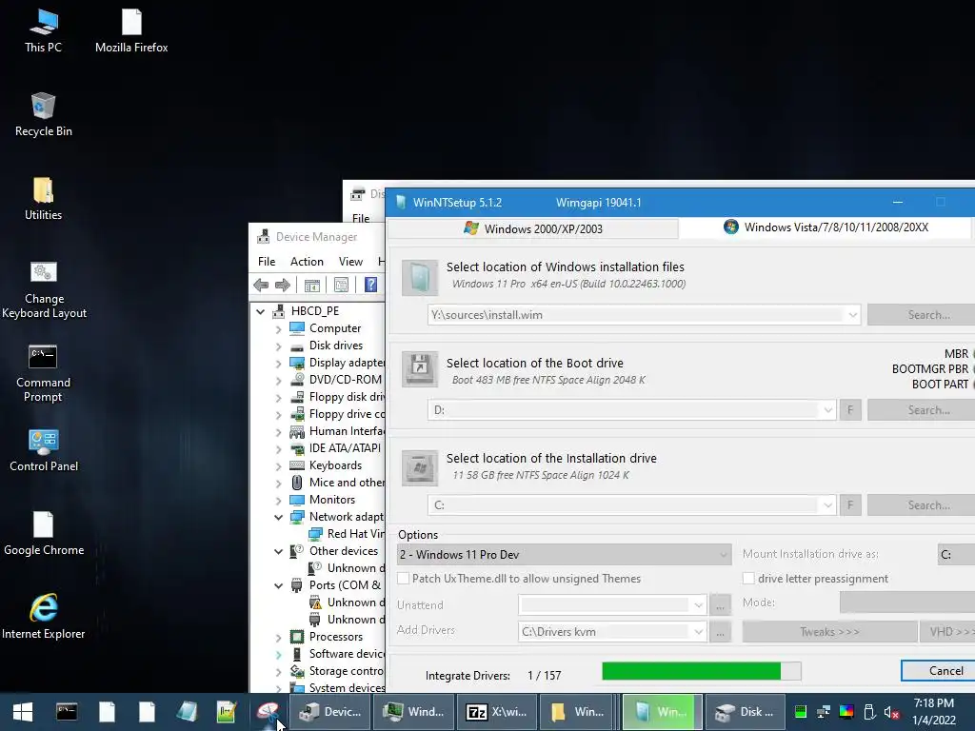Select Monitors in device tree
The image size is (975, 731).
pos(332,500)
